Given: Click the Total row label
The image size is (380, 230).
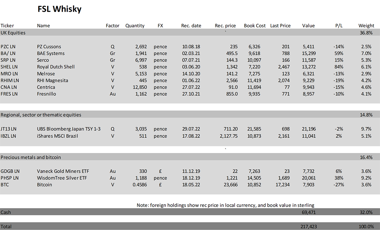Looking at the screenshot, I should (6, 227).
